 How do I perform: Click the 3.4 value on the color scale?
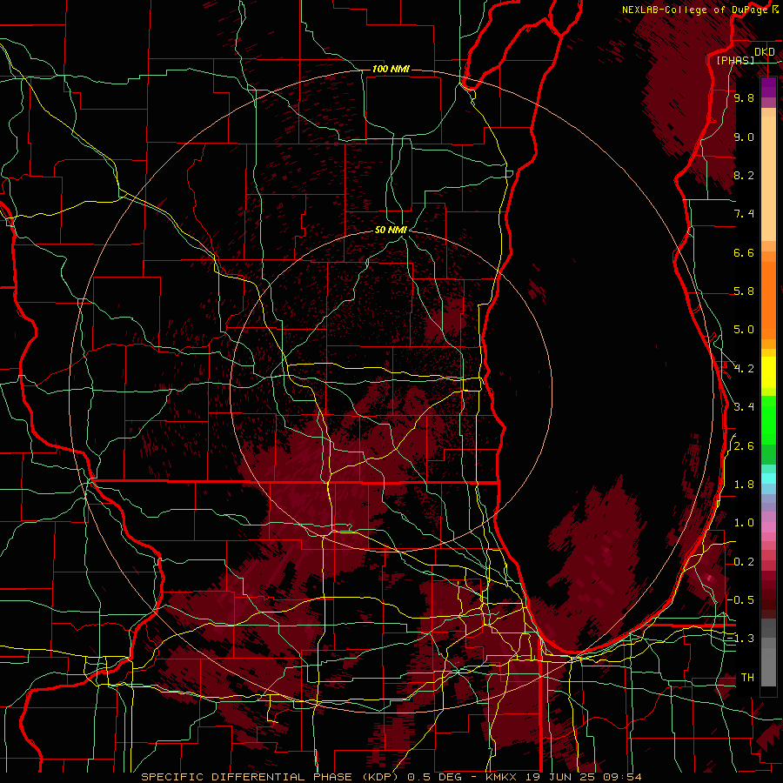coord(744,407)
